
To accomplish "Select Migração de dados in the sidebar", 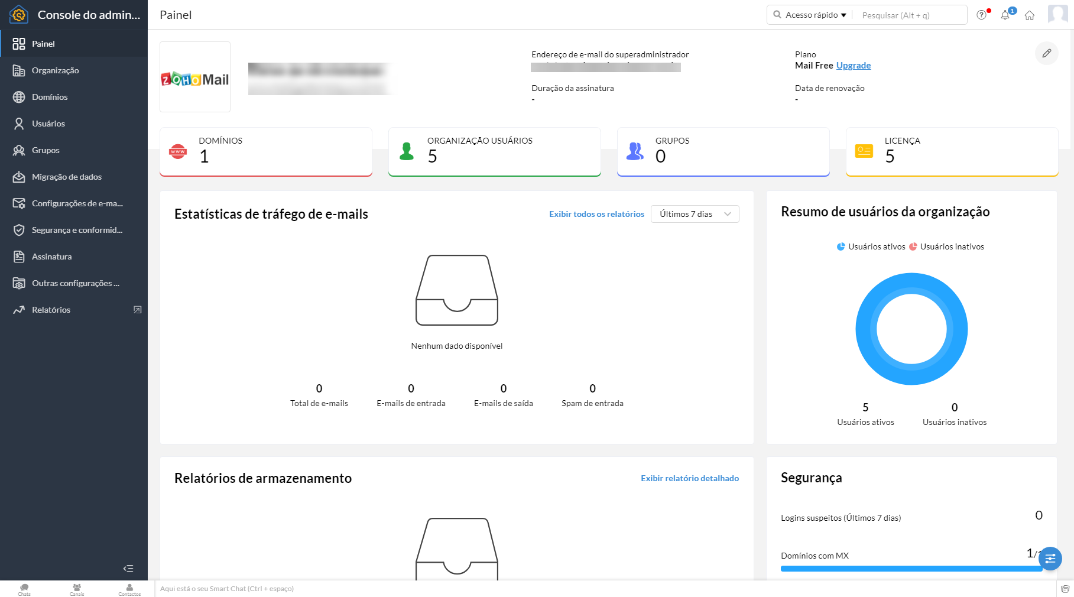I will pos(66,177).
